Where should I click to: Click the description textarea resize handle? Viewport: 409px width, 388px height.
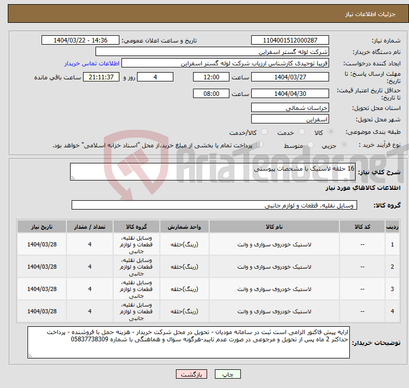tap(73, 177)
